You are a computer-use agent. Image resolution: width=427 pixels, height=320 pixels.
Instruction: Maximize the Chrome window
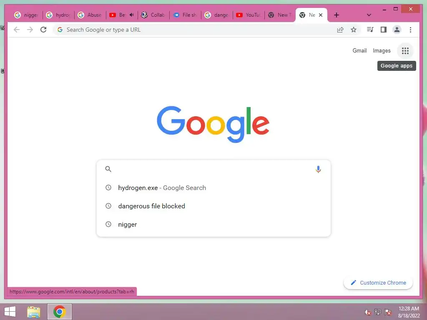pos(396,9)
